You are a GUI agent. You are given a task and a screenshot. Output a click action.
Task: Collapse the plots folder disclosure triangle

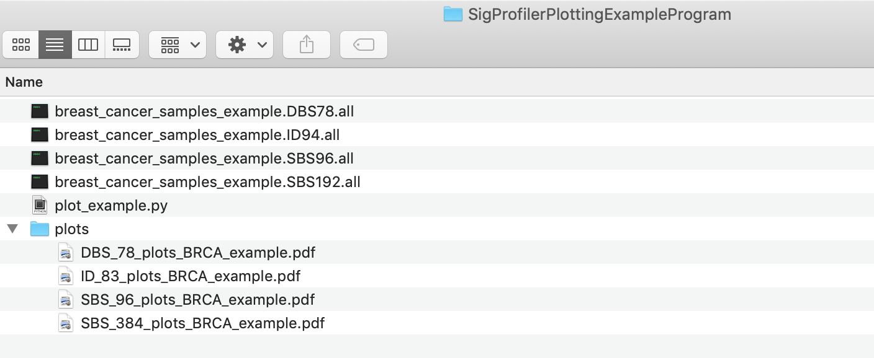click(12, 229)
